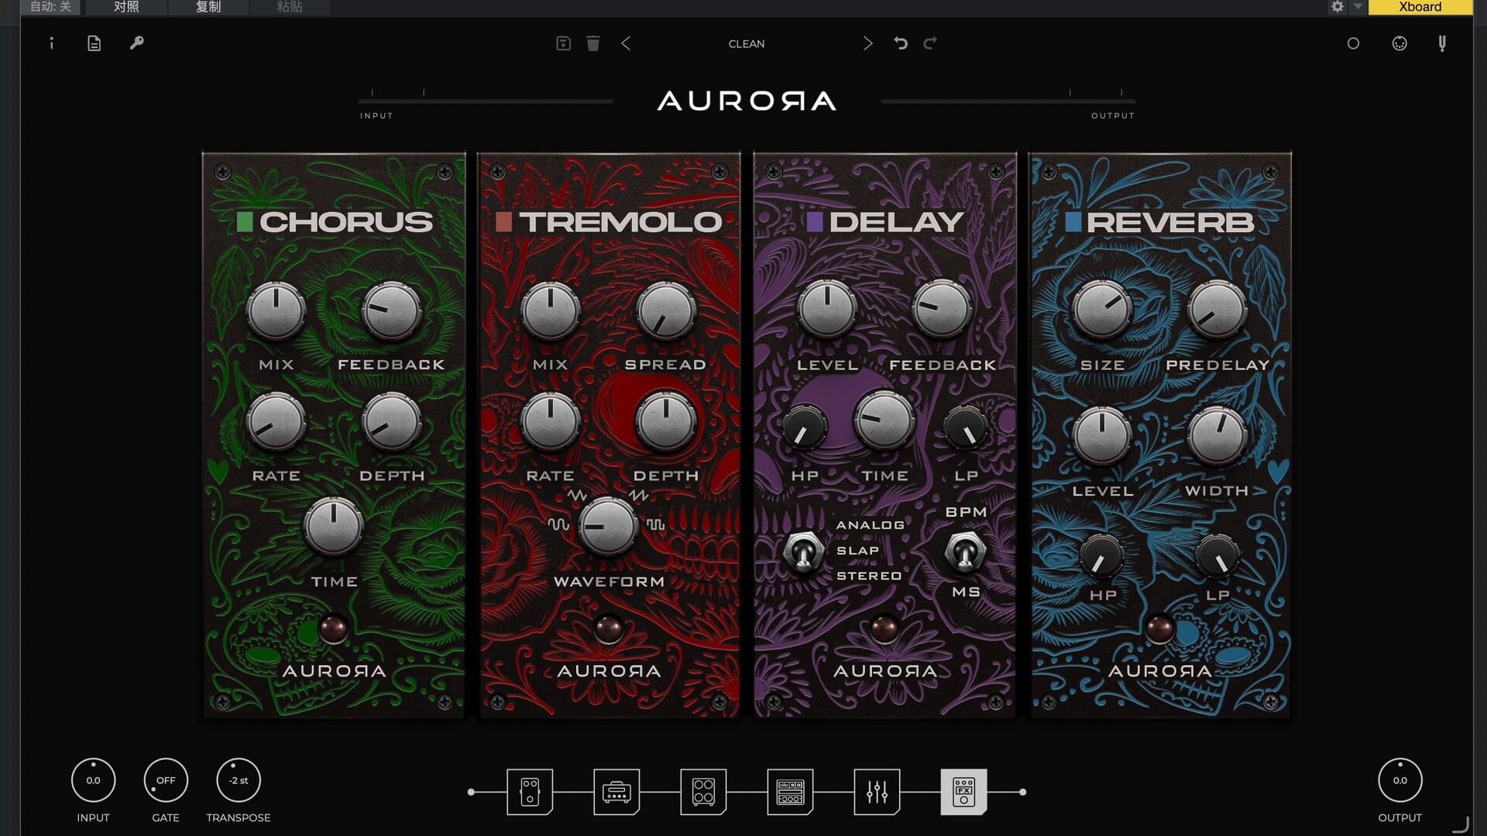
Task: Click the 复制 copy button
Action: (x=208, y=7)
